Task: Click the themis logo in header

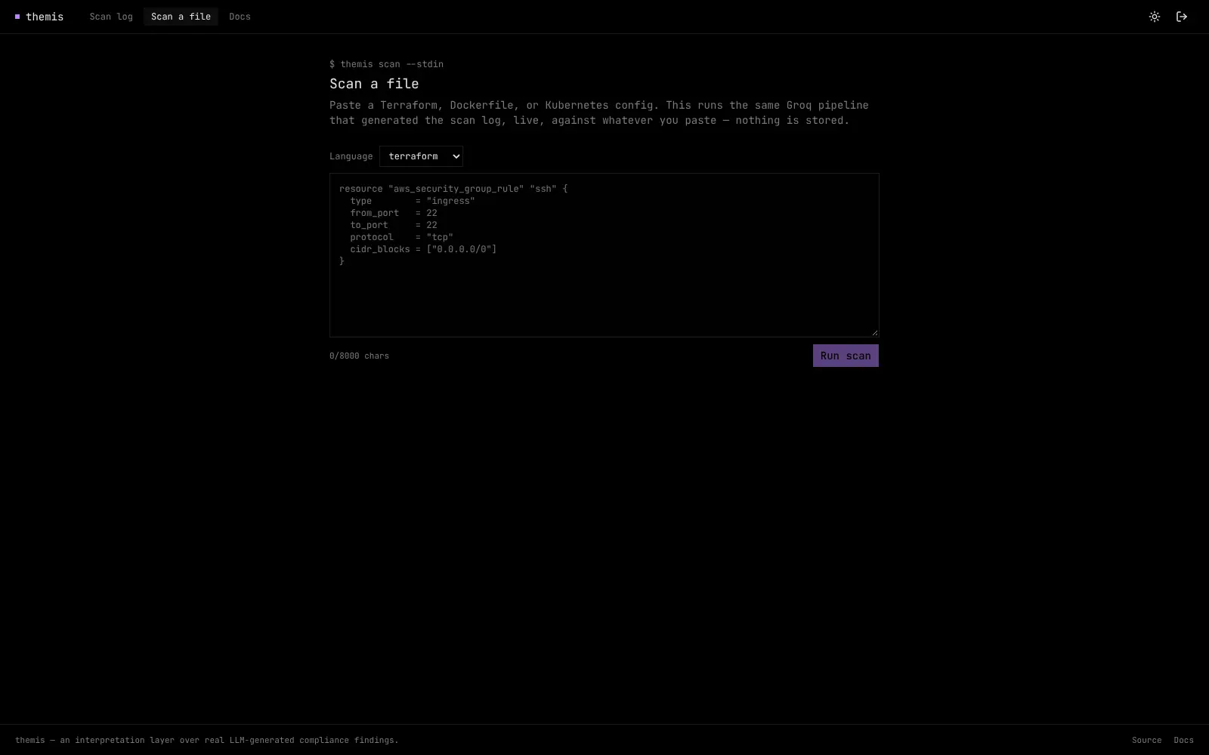Action: coord(39,17)
